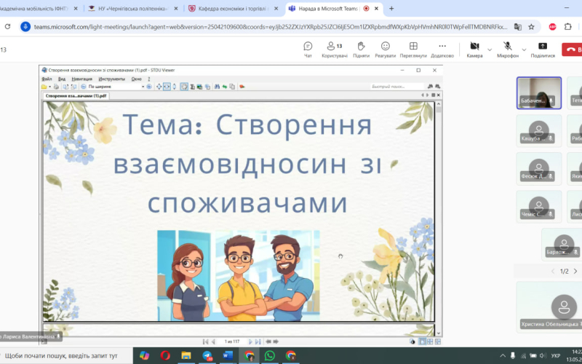The width and height of the screenshot is (582, 364).
Task: Click the zoom in plus icon
Action: point(149,87)
